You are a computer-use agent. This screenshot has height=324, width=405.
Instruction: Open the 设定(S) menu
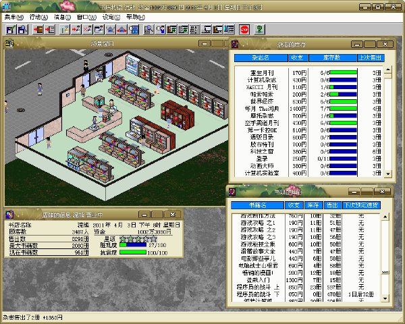click(111, 18)
